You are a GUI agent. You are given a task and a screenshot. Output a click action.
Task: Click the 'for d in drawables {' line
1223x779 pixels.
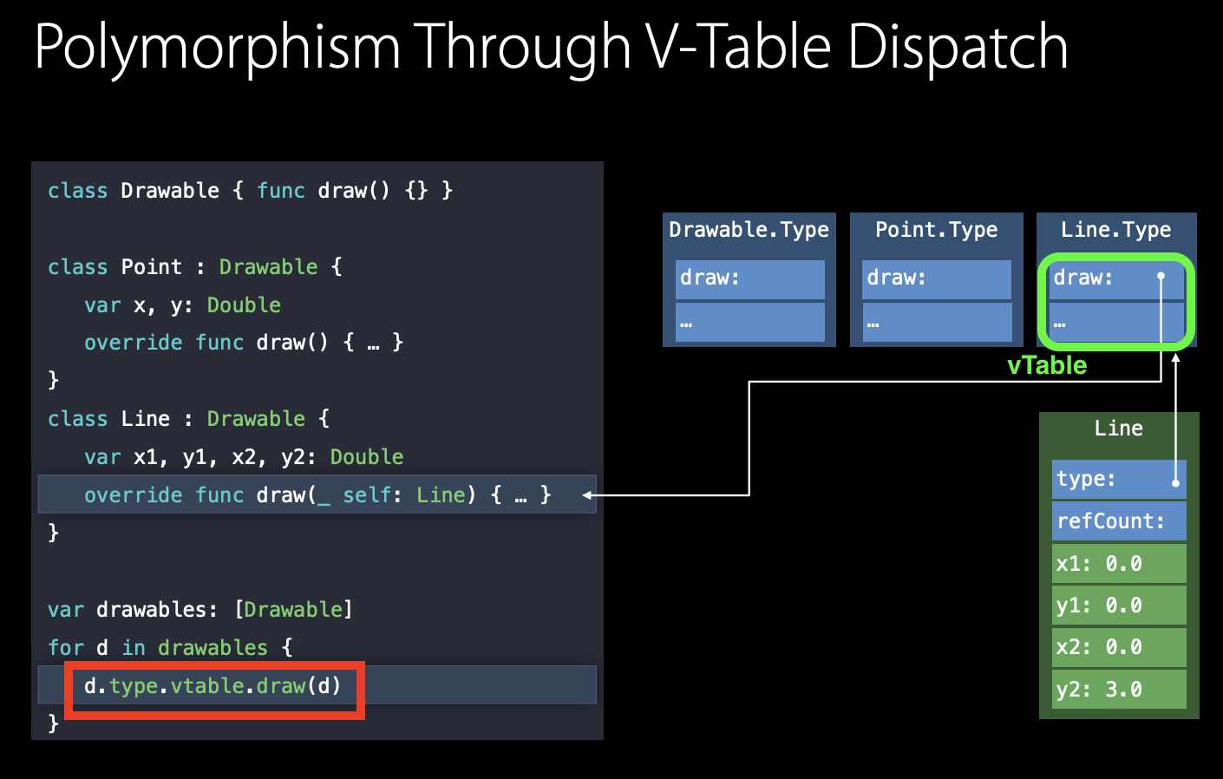pyautogui.click(x=171, y=648)
